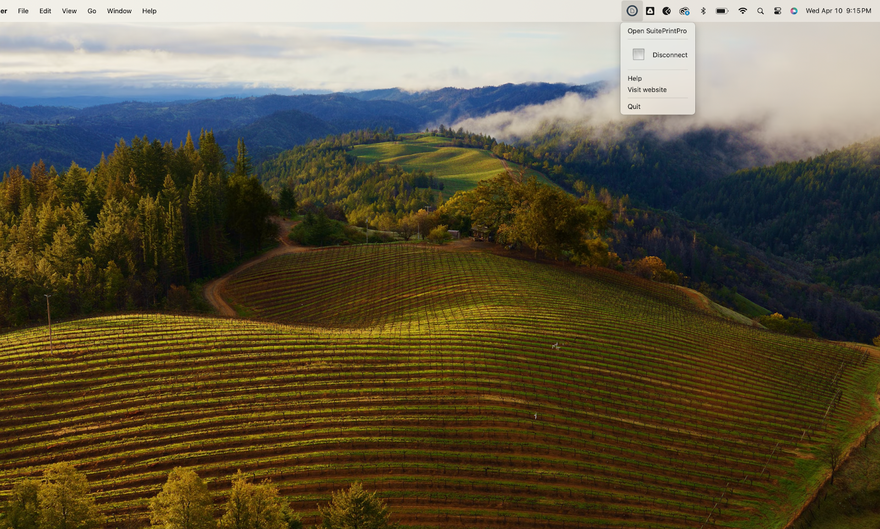This screenshot has height=529, width=880.
Task: Open Spotlight search
Action: 760,11
